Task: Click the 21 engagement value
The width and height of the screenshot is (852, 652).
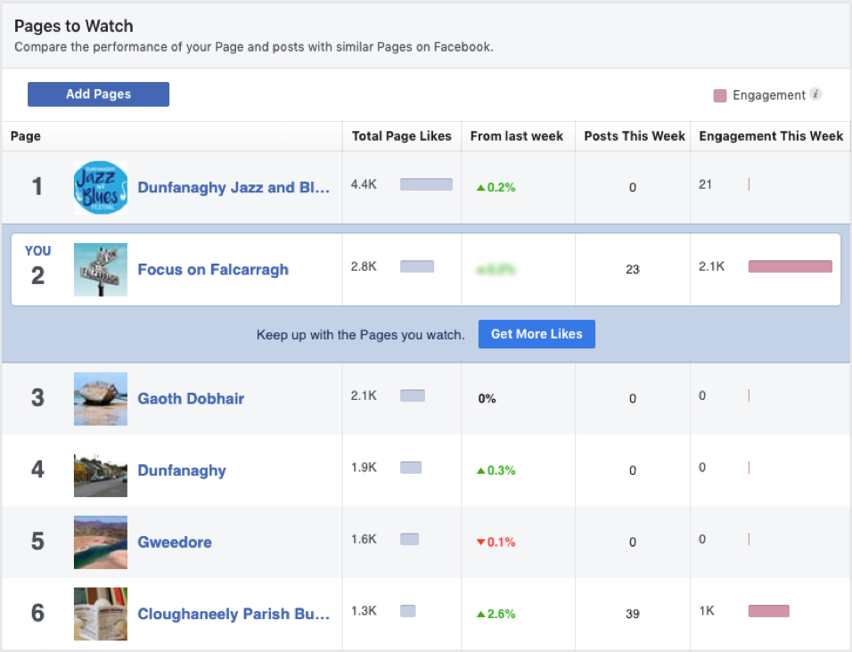Action: (705, 184)
